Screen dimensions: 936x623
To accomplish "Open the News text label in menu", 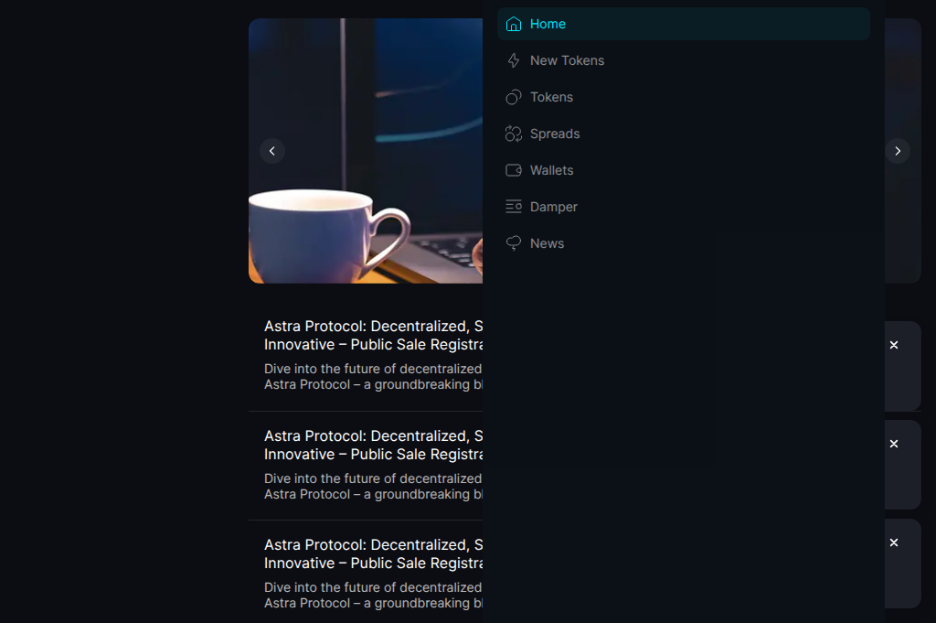I will click(547, 243).
